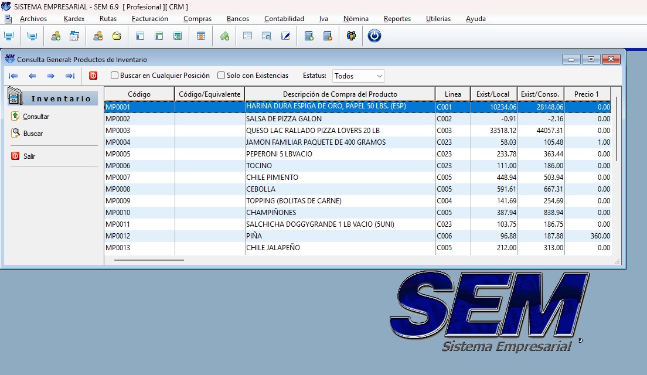Select the QUESO LAC RALLADO product row
The width and height of the screenshot is (647, 375).
tap(357, 130)
